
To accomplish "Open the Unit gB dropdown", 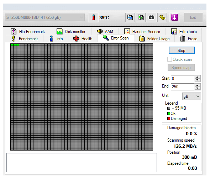I will coord(191,96).
